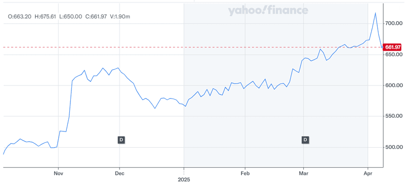The image size is (405, 182).
Task: Click the 650.00 price axis label
Action: [x=394, y=55]
